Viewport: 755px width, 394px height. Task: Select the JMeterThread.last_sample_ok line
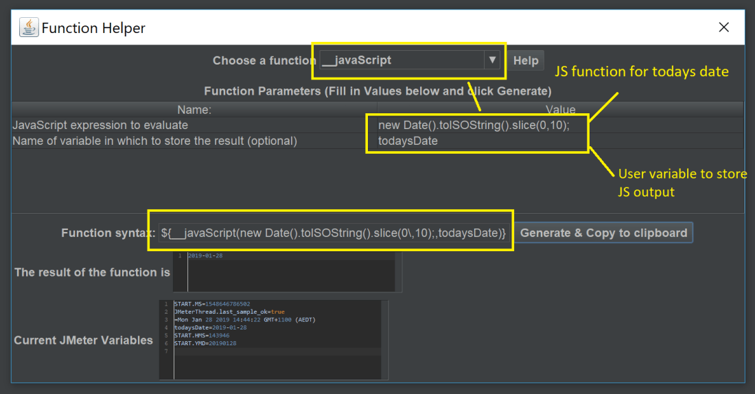click(229, 312)
